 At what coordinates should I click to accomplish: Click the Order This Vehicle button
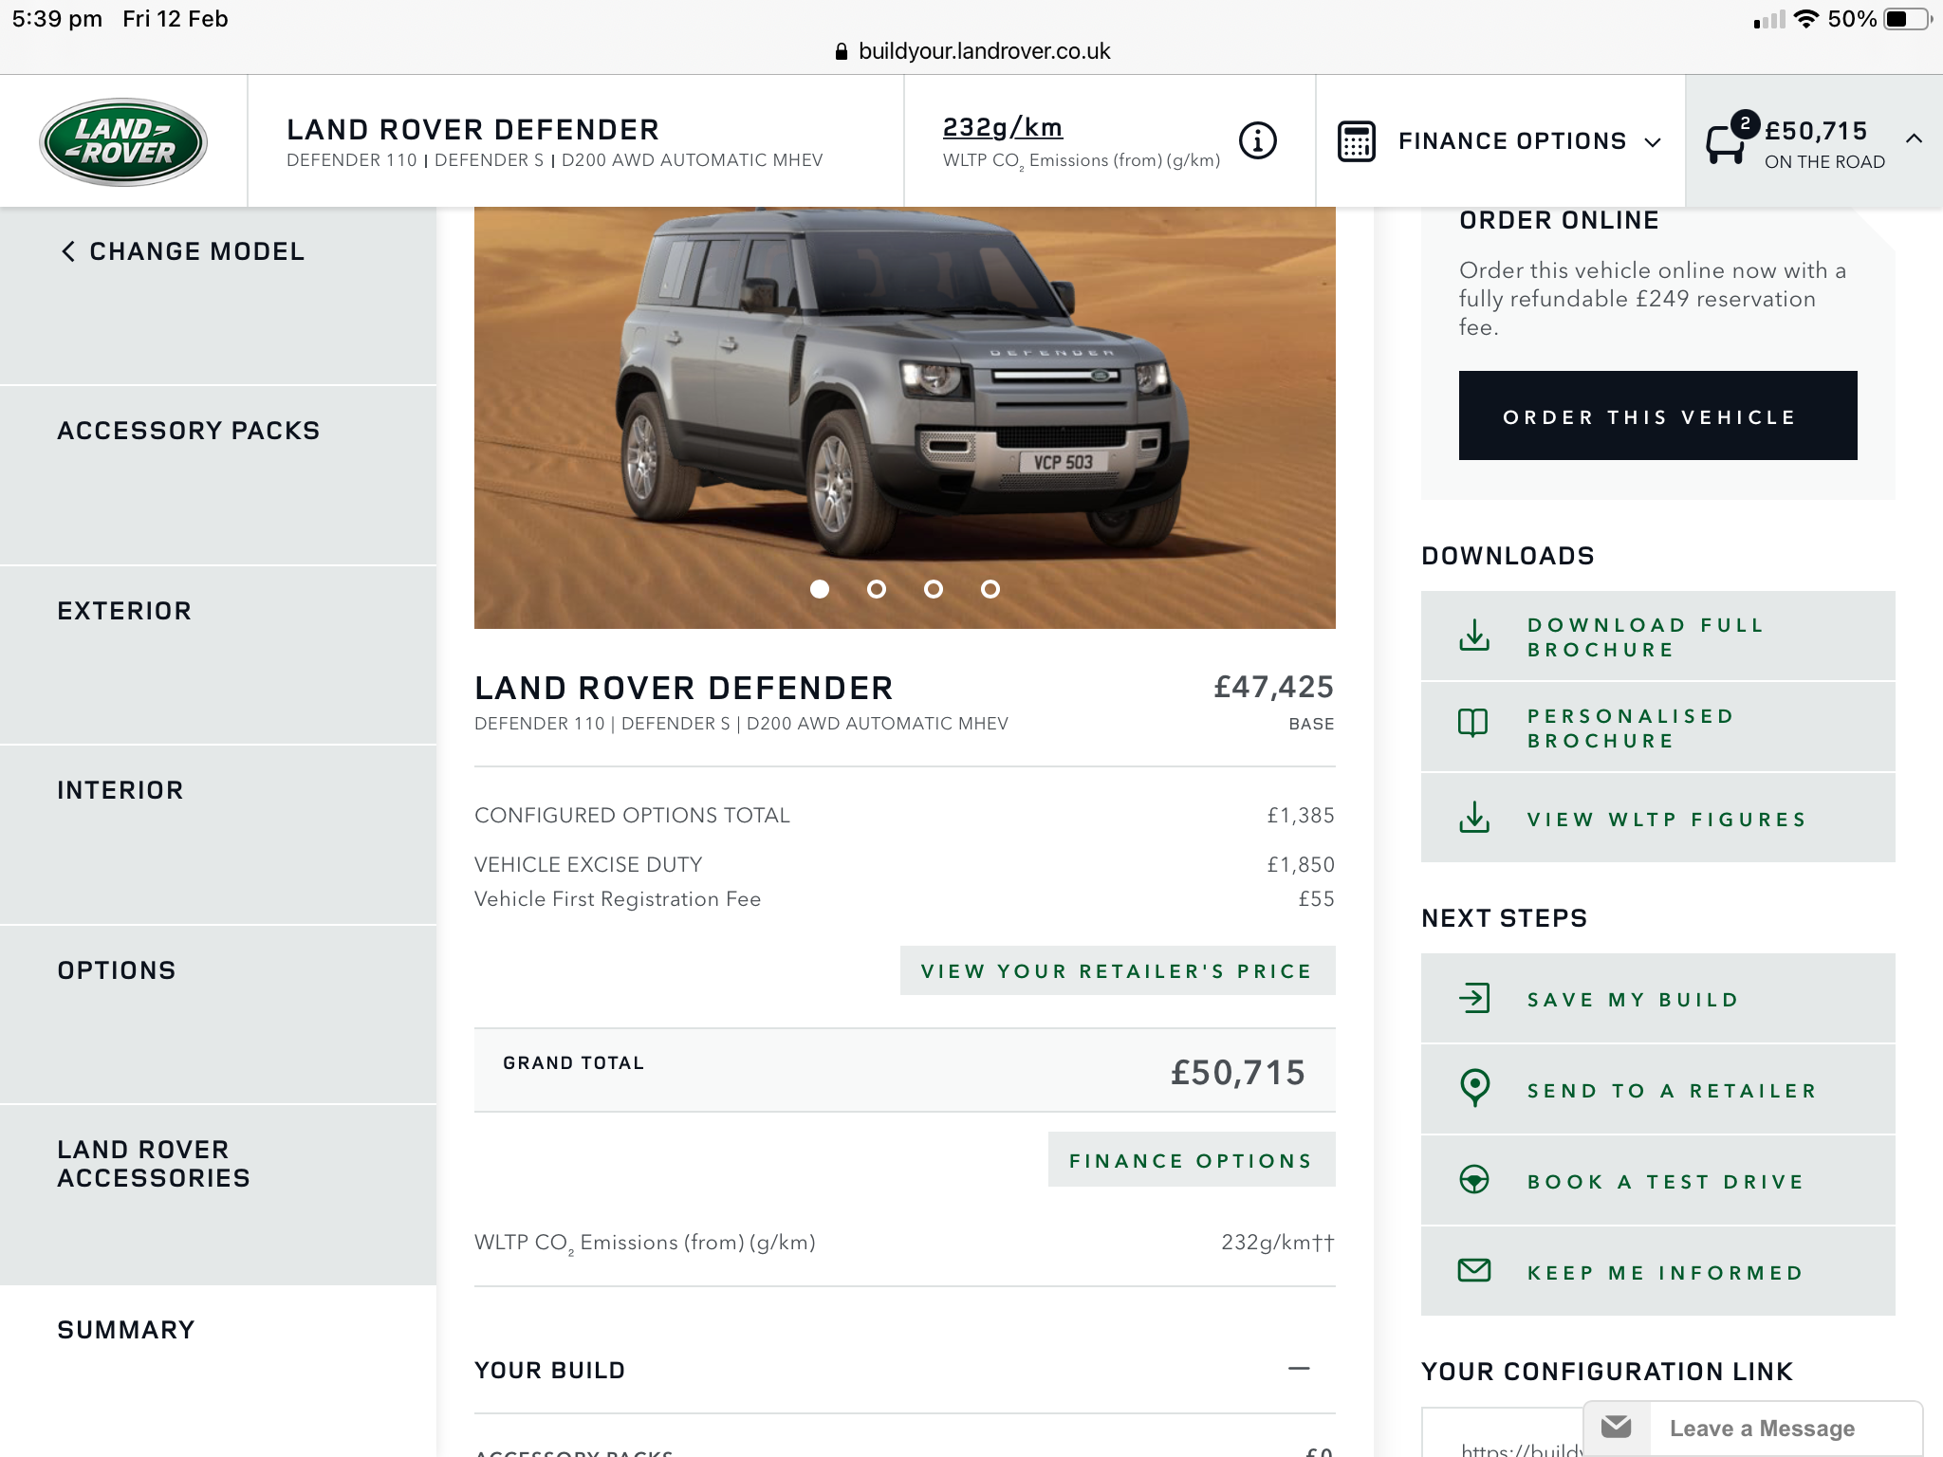point(1657,416)
